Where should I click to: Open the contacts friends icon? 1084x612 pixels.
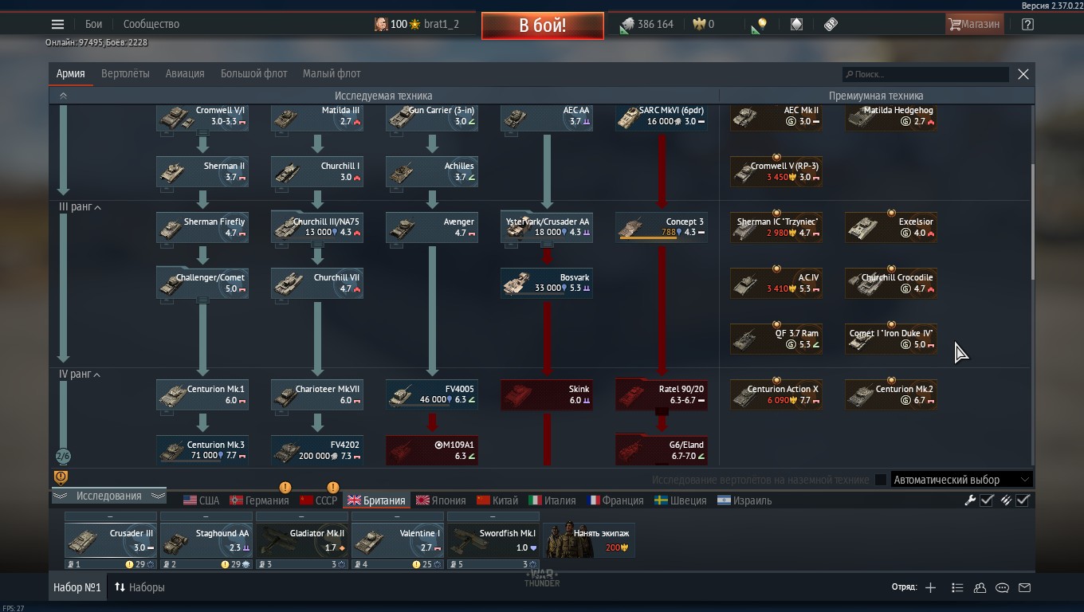980,587
